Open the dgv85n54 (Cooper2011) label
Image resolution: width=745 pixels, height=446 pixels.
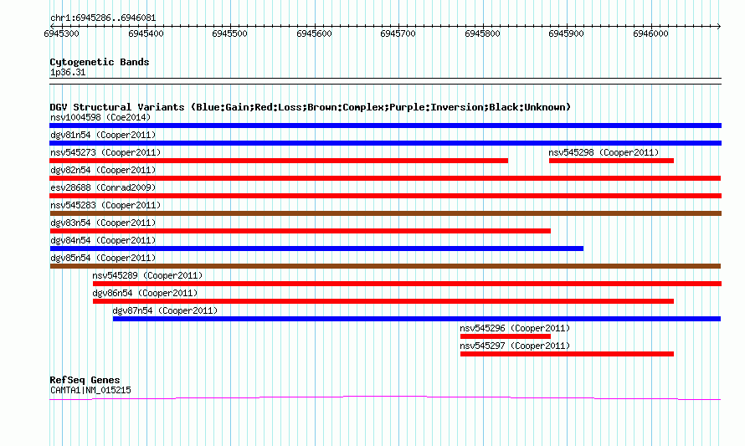103,258
